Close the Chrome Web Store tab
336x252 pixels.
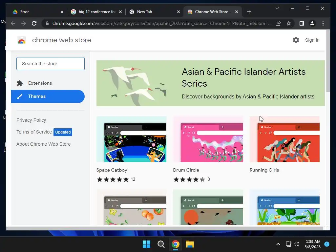point(237,12)
